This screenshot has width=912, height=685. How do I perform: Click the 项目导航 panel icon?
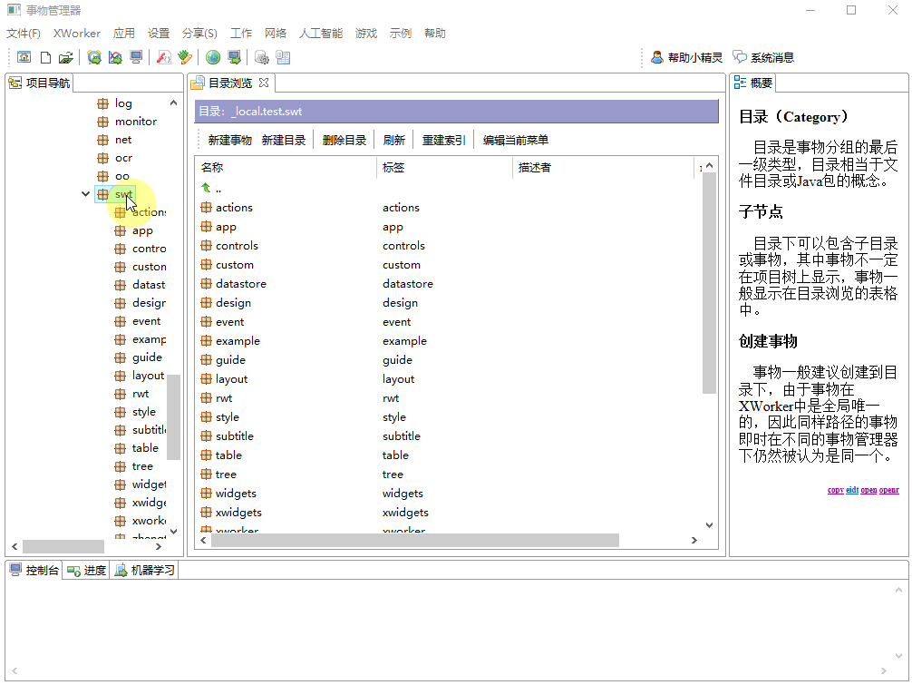tap(15, 83)
